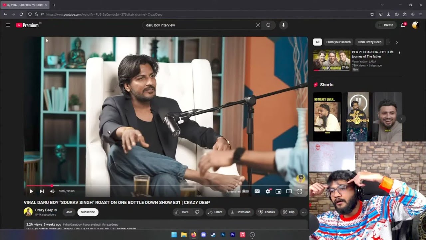The height and width of the screenshot is (240, 426).
Task: Toggle the autoplay switch in player
Action: (246, 191)
